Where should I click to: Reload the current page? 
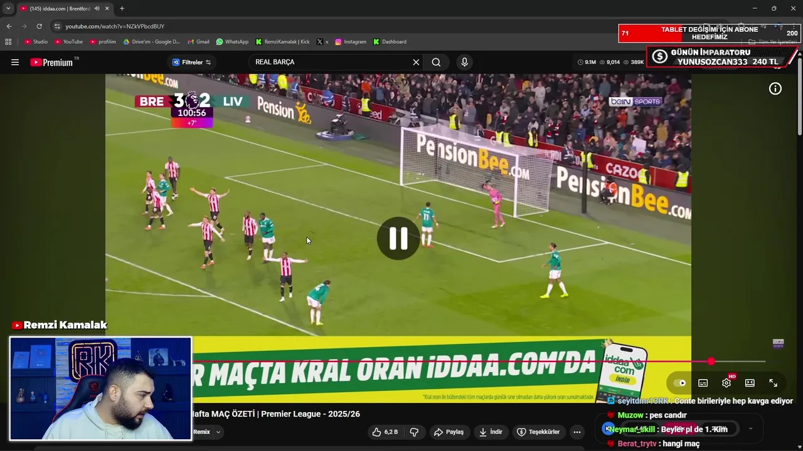[x=39, y=26]
